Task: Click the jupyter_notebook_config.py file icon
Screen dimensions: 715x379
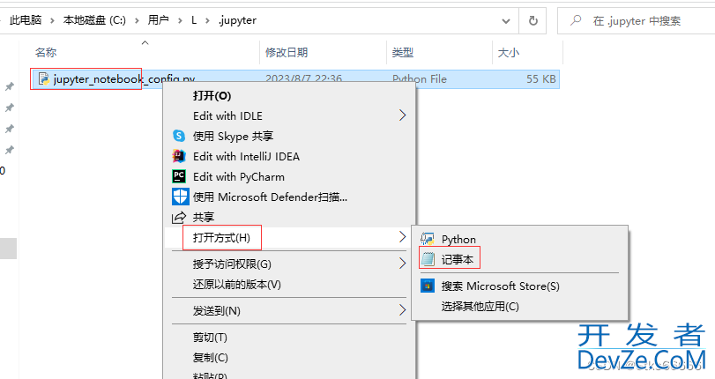Action: click(x=44, y=79)
